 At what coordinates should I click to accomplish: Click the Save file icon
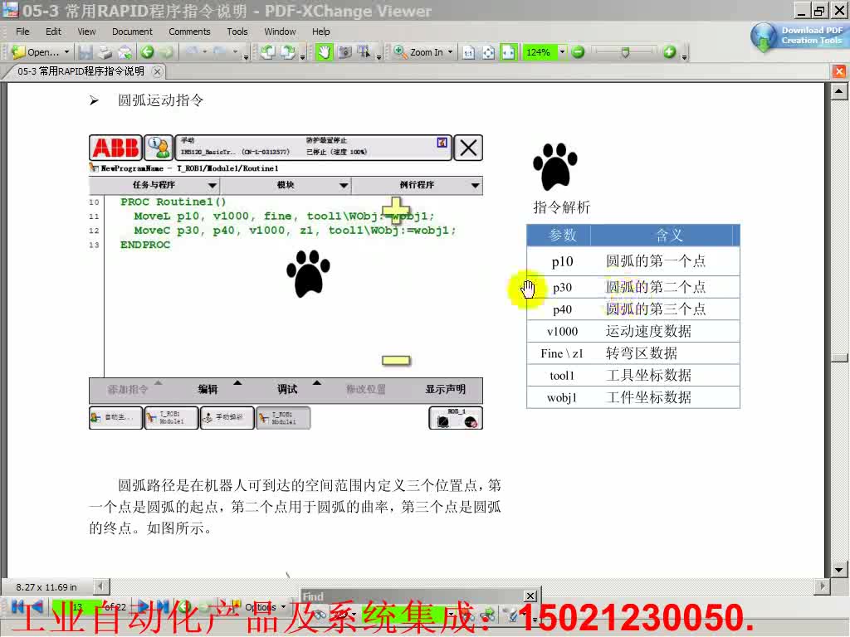pos(85,51)
